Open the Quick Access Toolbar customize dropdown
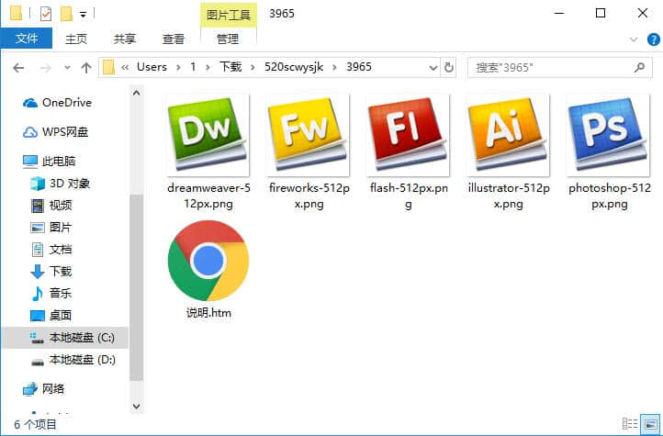Image resolution: width=663 pixels, height=436 pixels. (84, 15)
